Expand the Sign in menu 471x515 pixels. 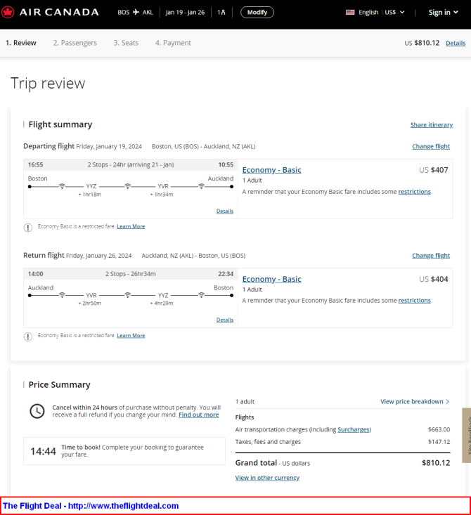pos(444,13)
